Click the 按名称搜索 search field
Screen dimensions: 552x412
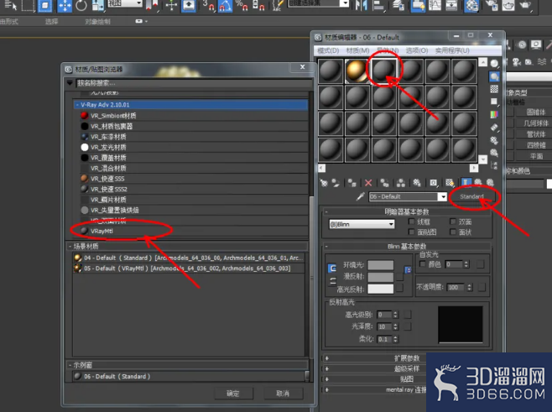(193, 83)
